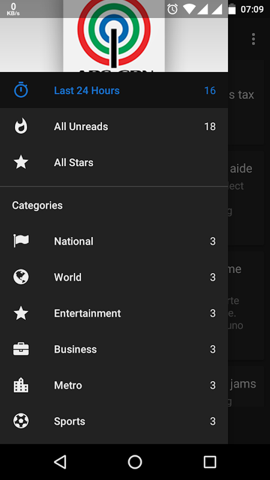The image size is (270, 480).
Task: Open the recent apps overview button
Action: [210, 462]
